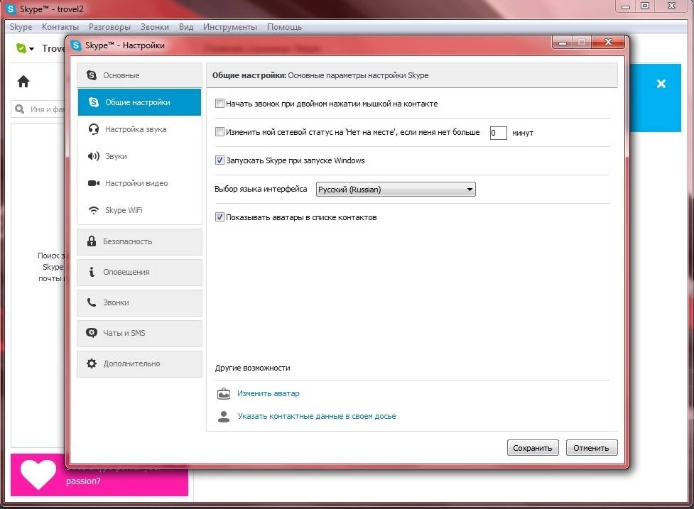Click the gear icon for Дополнительно
The height and width of the screenshot is (509, 694).
click(x=92, y=363)
